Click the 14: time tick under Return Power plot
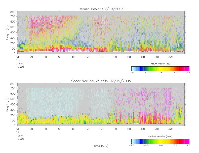Screen dimensions: 199x153 115,57
